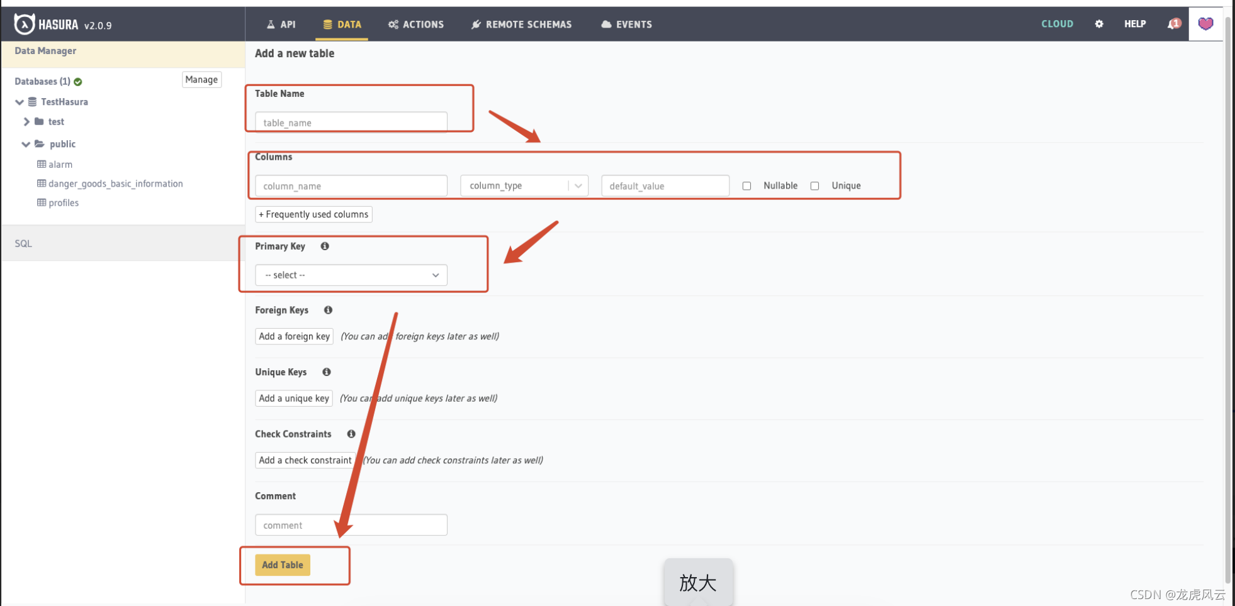The image size is (1235, 606).
Task: Go to the REMOTE SCHEMAS tab
Action: click(521, 25)
